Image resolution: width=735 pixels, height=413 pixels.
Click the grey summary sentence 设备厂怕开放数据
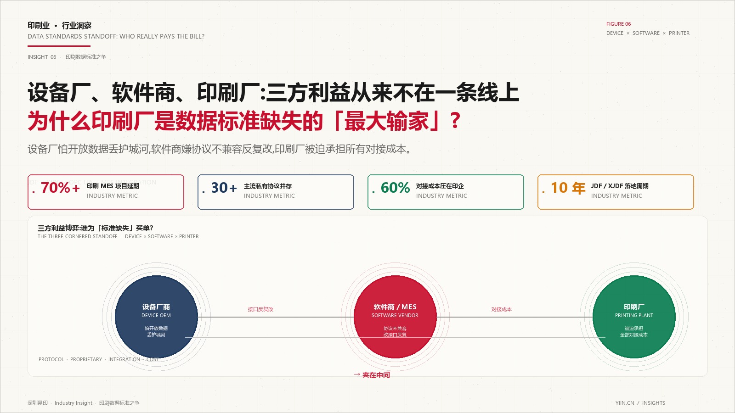[220, 149]
